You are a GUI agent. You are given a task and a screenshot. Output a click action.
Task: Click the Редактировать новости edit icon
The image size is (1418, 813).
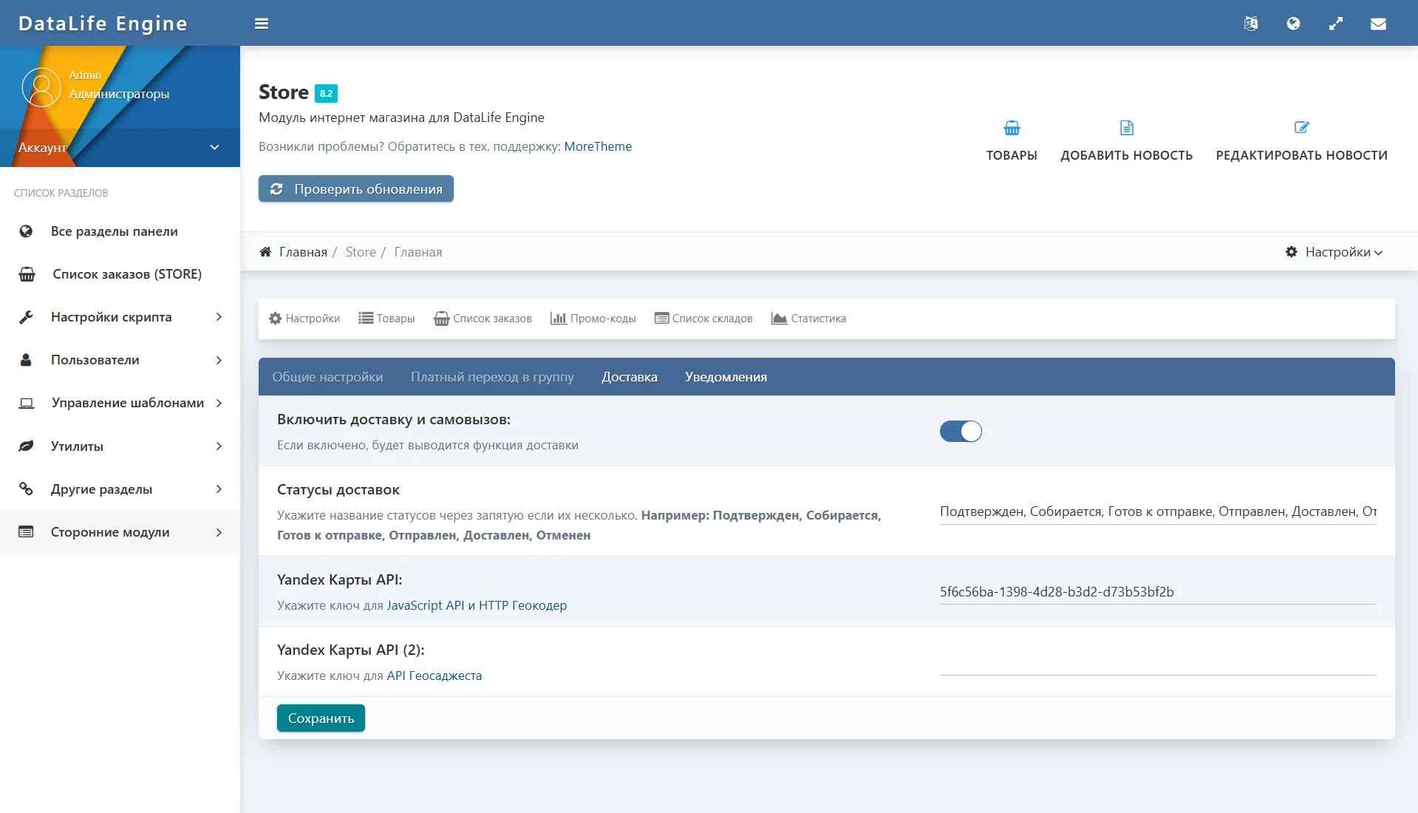pyautogui.click(x=1301, y=129)
